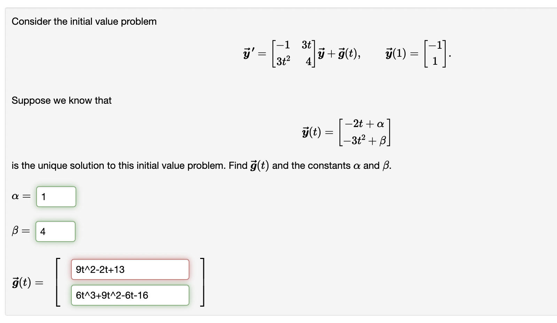Click the text Suppose we know that
This screenshot has width=557, height=323.
point(61,100)
